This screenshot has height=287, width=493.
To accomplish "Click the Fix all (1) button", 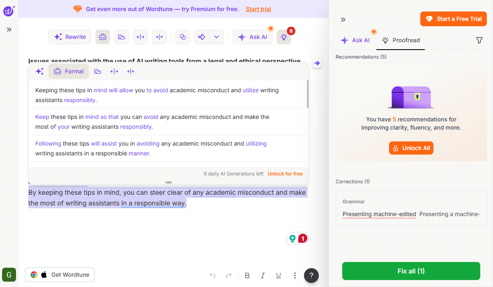I will click(411, 271).
